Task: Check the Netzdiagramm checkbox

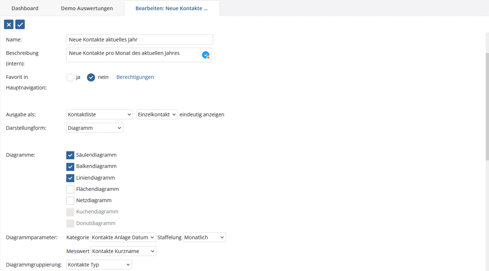Action: click(x=70, y=201)
